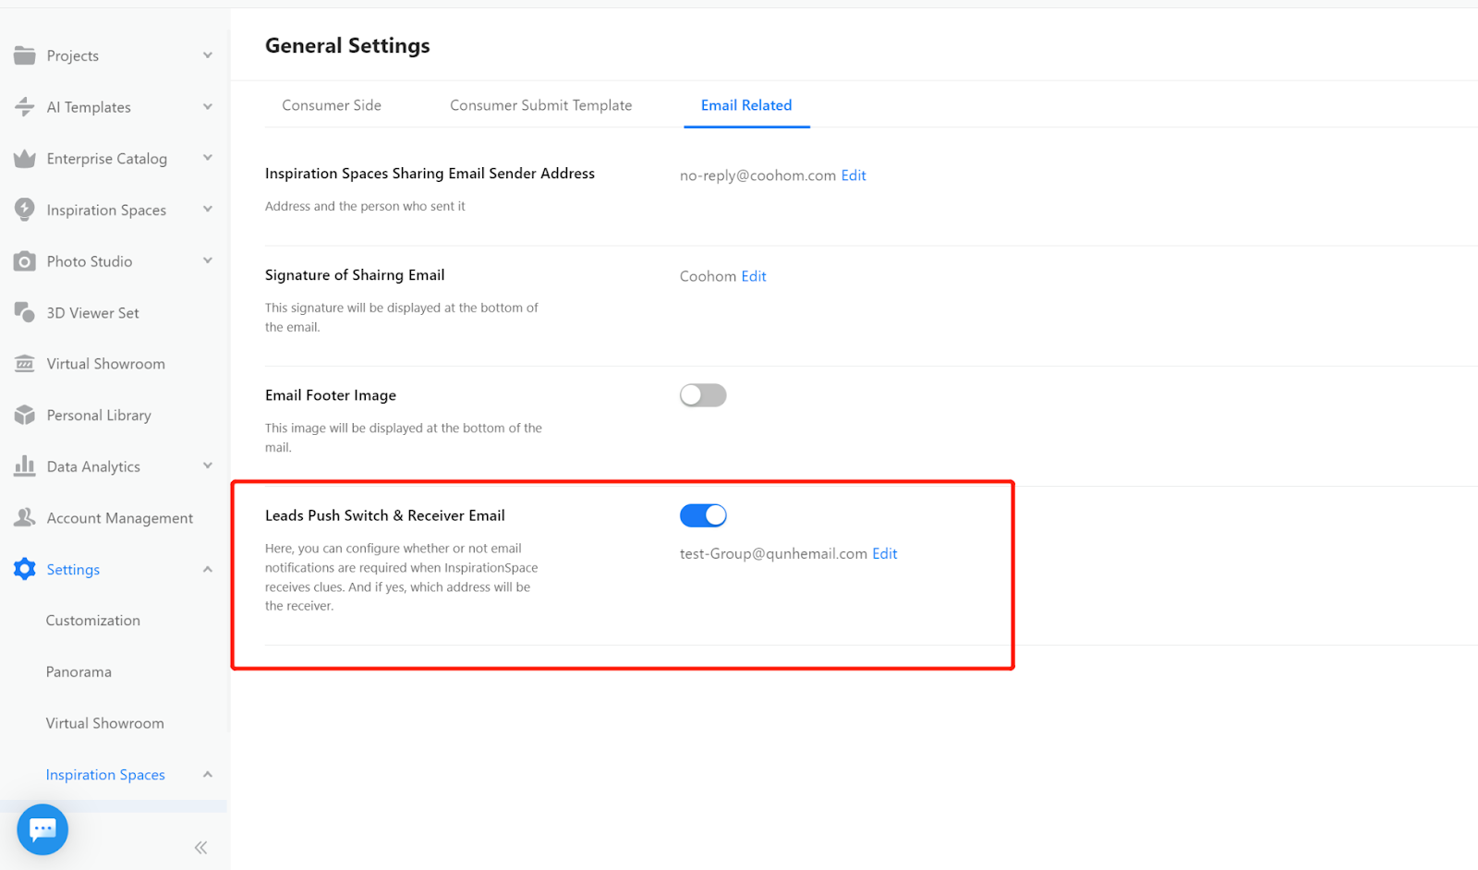This screenshot has height=870, width=1478.
Task: Disable the Leads Push Switch toggle
Action: (x=703, y=515)
